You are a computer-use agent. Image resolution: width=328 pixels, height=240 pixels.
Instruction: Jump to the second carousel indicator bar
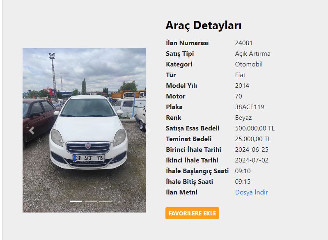(91, 201)
